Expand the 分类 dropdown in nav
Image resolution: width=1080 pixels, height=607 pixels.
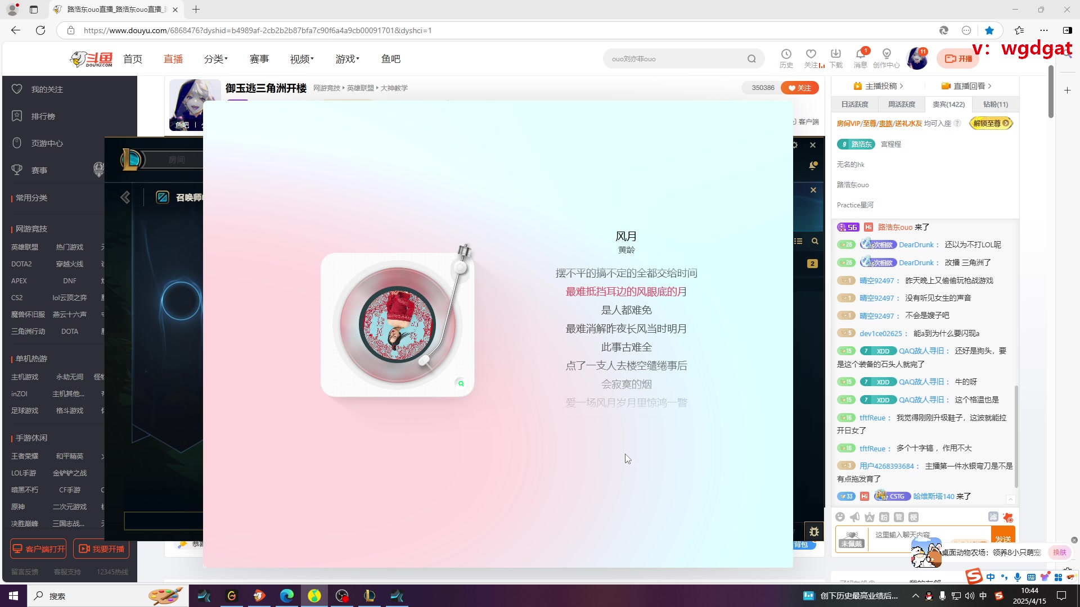pyautogui.click(x=216, y=59)
